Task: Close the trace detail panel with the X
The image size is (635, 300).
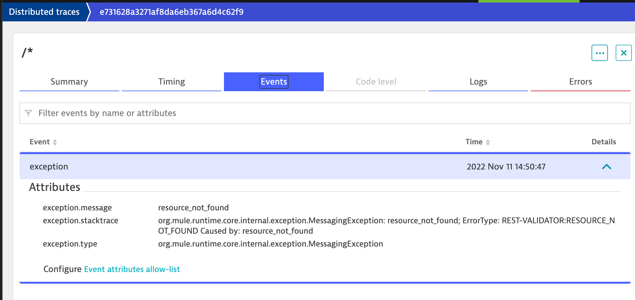Action: (623, 53)
